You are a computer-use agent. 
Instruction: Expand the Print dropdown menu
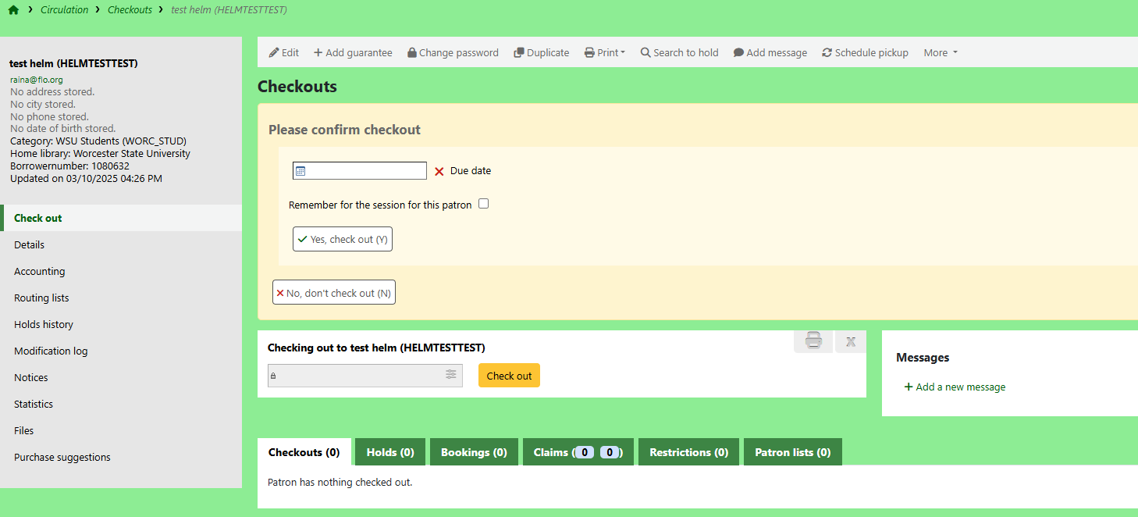[605, 52]
